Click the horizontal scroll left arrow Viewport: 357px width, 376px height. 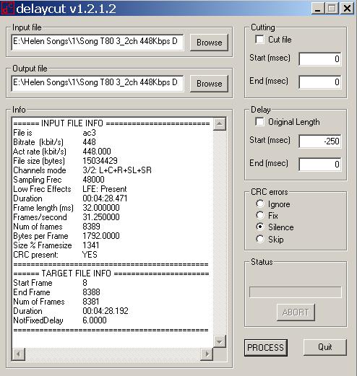(19, 354)
